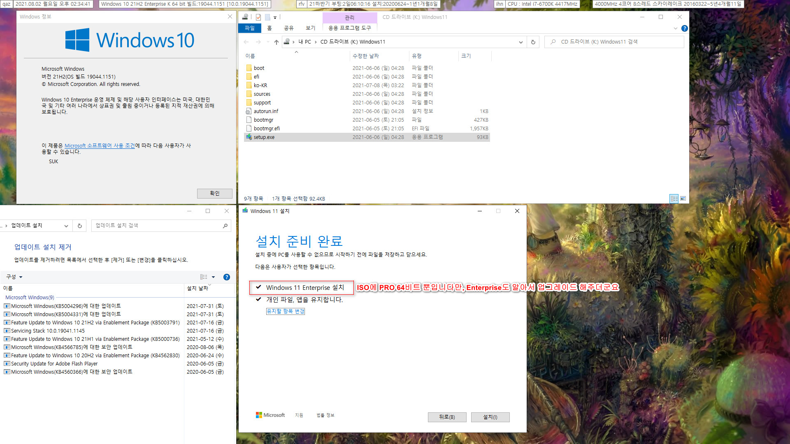This screenshot has height=444, width=790.
Task: Open Explorer help question mark icon
Action: tap(684, 28)
